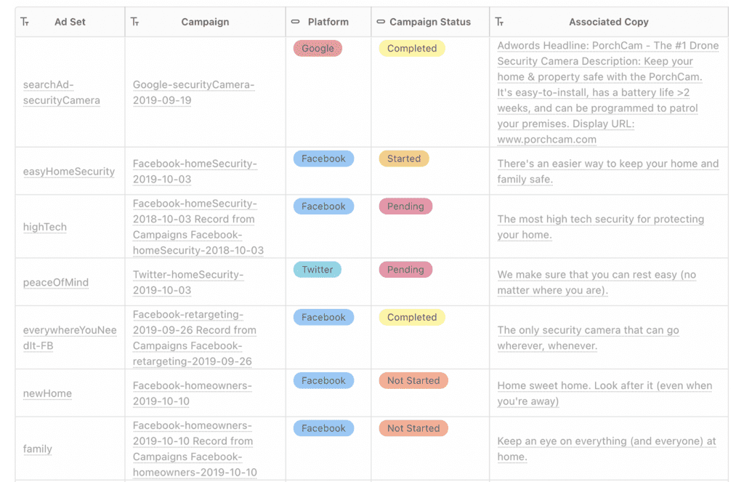The image size is (744, 482).
Task: Open the Google-securityCamera-2019-09-19 campaign
Action: pyautogui.click(x=193, y=92)
